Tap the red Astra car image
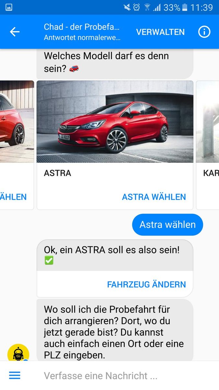The width and height of the screenshot is (219, 390). pyautogui.click(x=115, y=122)
